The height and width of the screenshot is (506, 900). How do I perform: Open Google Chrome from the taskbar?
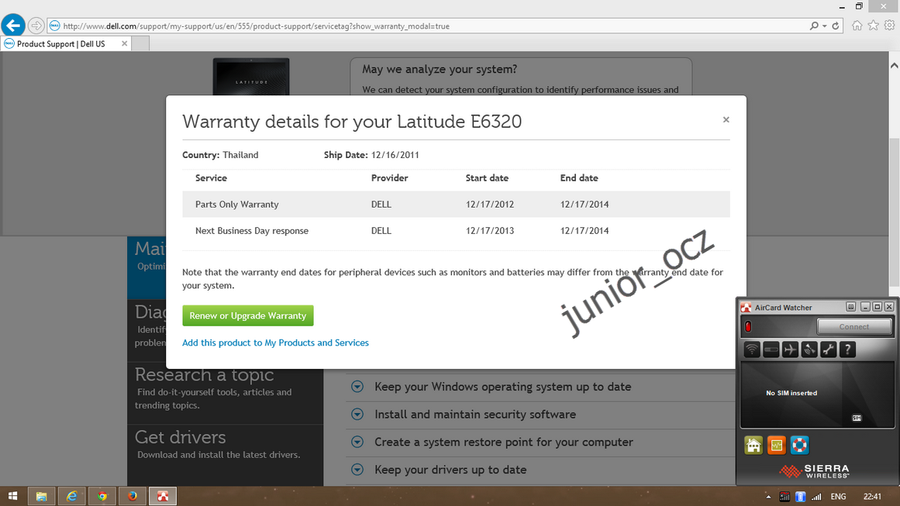click(102, 496)
